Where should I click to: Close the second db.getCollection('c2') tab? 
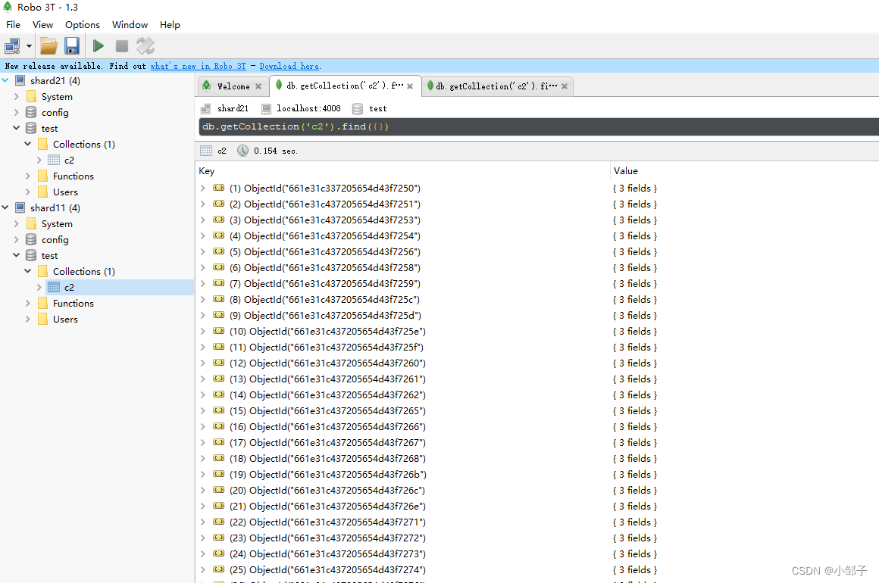565,86
